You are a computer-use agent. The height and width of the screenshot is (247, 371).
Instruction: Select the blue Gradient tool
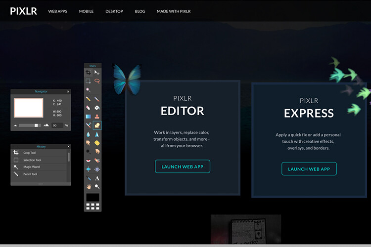(x=88, y=116)
